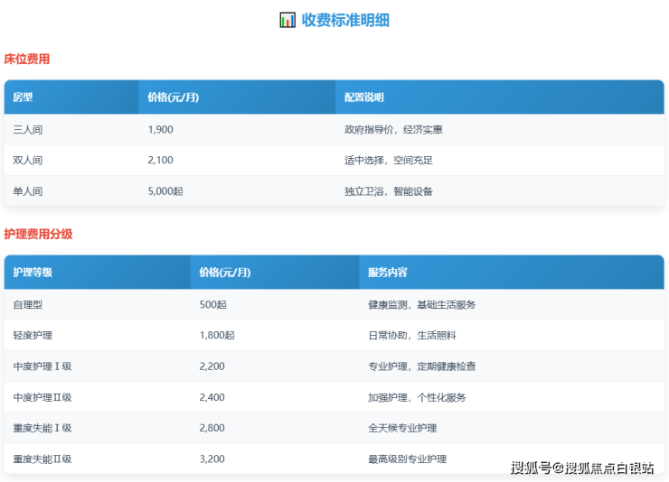Image resolution: width=669 pixels, height=482 pixels.
Task: Click the bar chart icon beside the title
Action: click(x=287, y=20)
